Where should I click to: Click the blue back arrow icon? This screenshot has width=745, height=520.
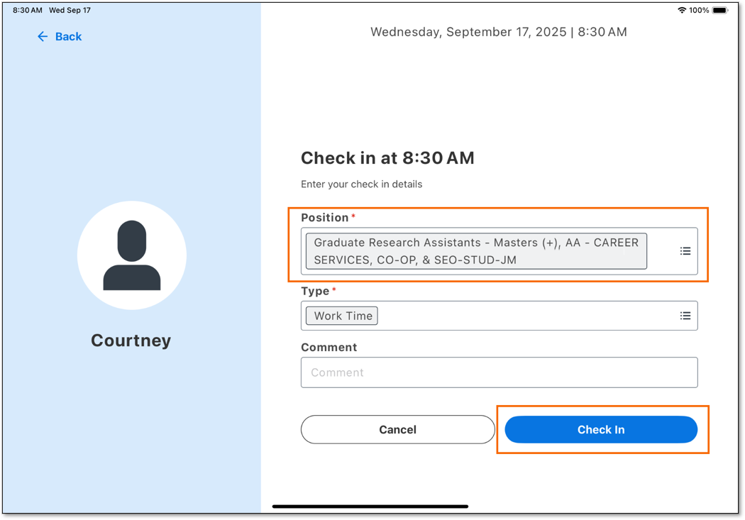pos(43,36)
